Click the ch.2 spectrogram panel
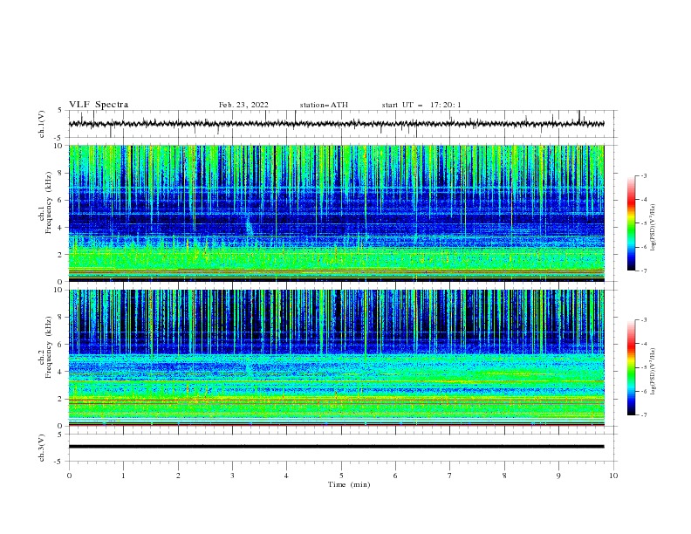Viewport: 691px width, 534px height. coord(336,358)
